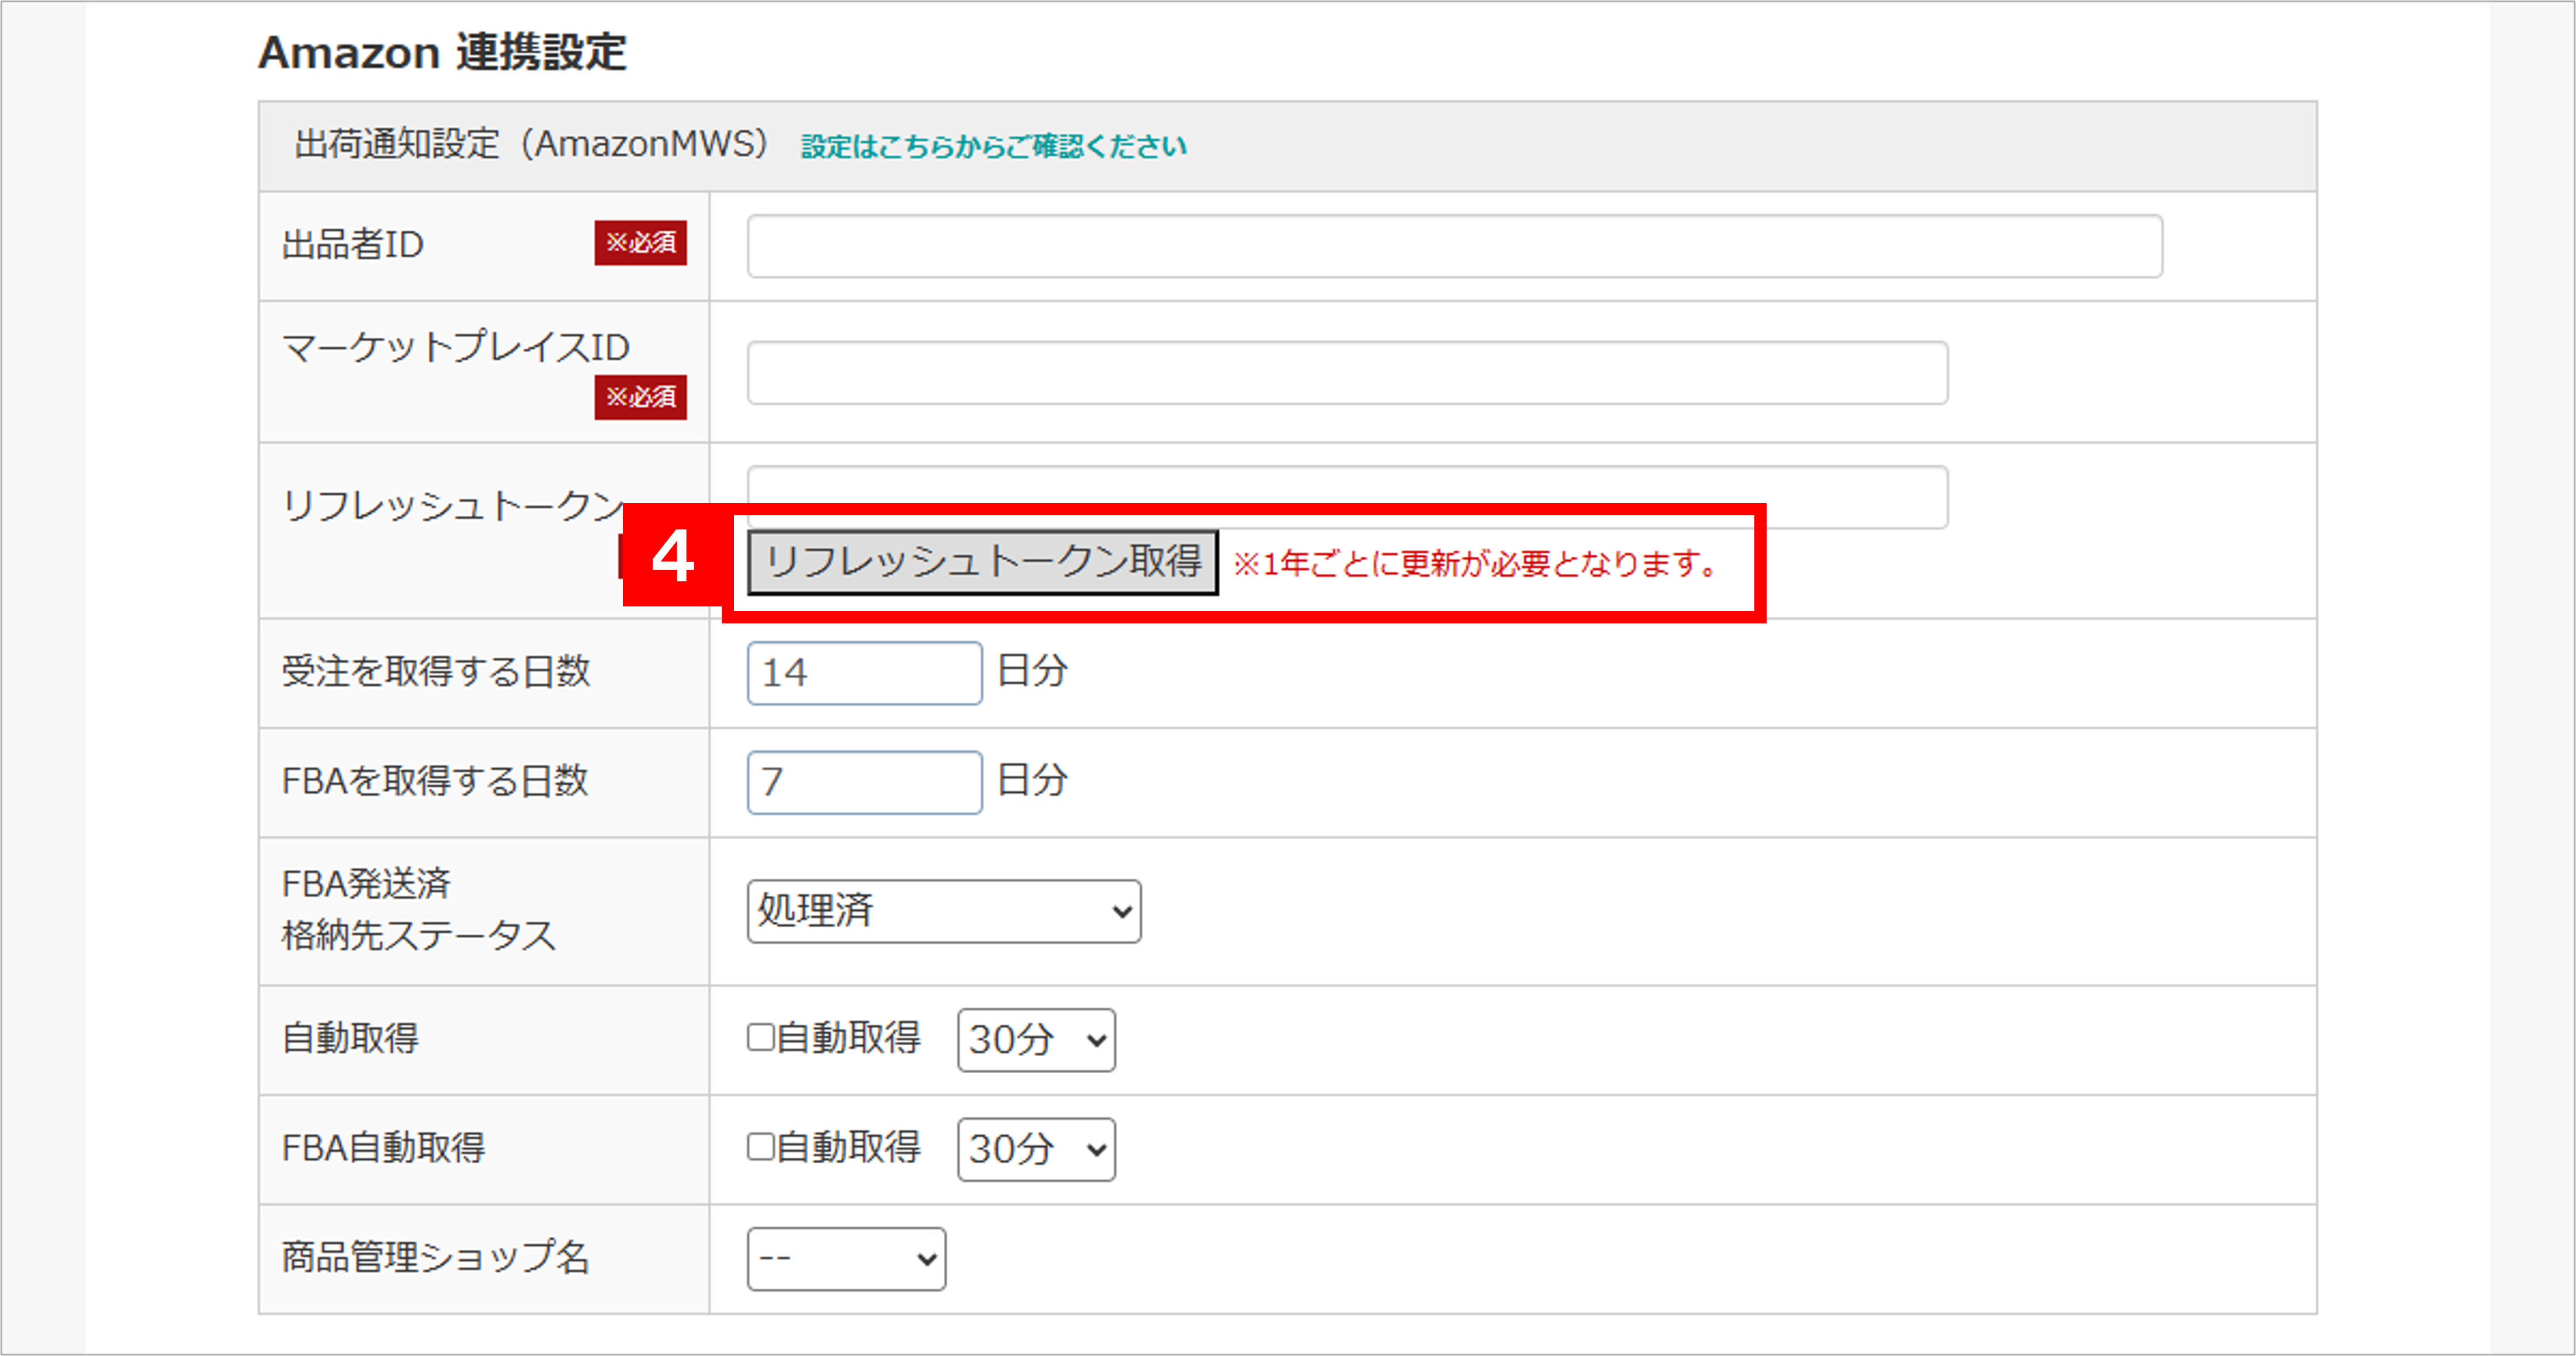Focus the 受注を取得する日数 field showing 14

[x=864, y=673]
